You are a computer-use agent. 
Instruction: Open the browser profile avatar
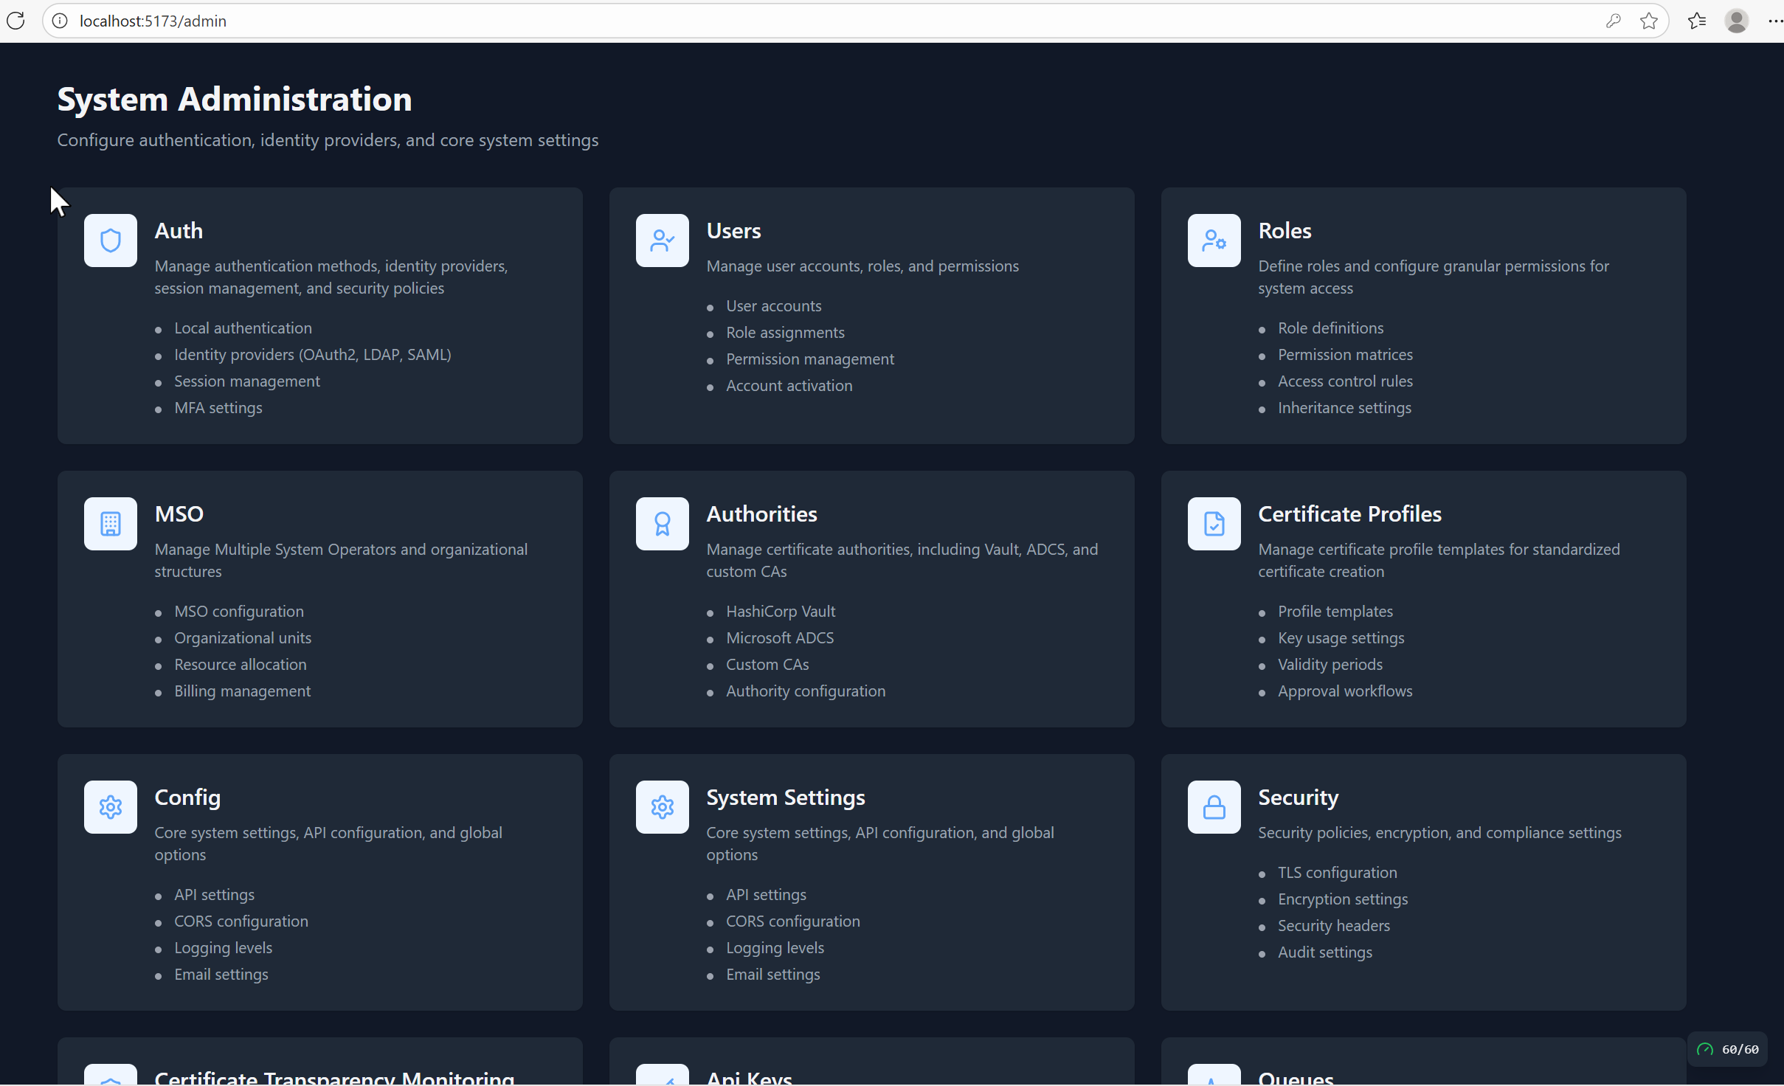(x=1736, y=21)
